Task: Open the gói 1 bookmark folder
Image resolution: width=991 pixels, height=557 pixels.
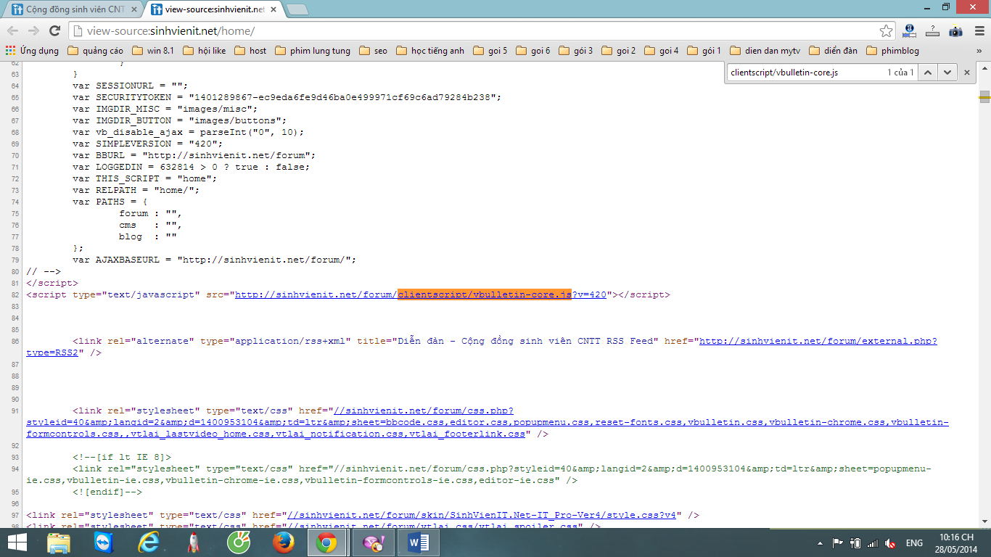Action: 704,51
